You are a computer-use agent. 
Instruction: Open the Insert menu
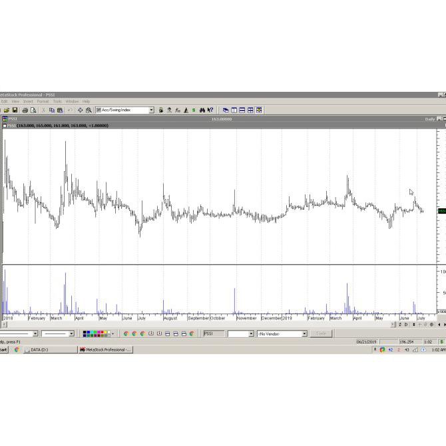28,101
